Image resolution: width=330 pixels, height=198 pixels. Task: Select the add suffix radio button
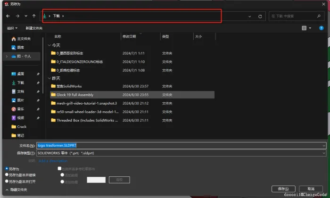(x=62, y=181)
